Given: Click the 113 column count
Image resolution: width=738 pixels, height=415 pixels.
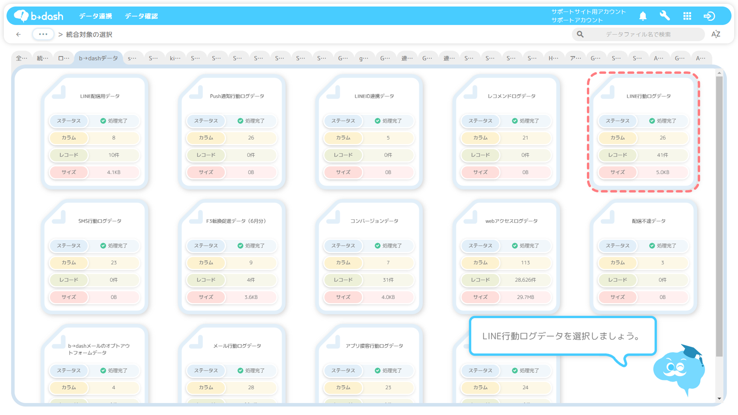Looking at the screenshot, I should point(525,263).
